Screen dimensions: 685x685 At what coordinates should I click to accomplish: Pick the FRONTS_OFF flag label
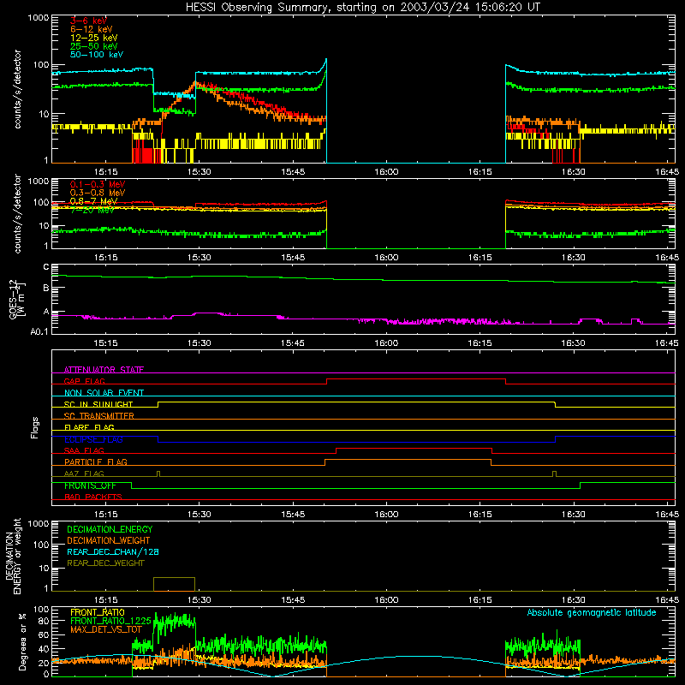(90, 485)
